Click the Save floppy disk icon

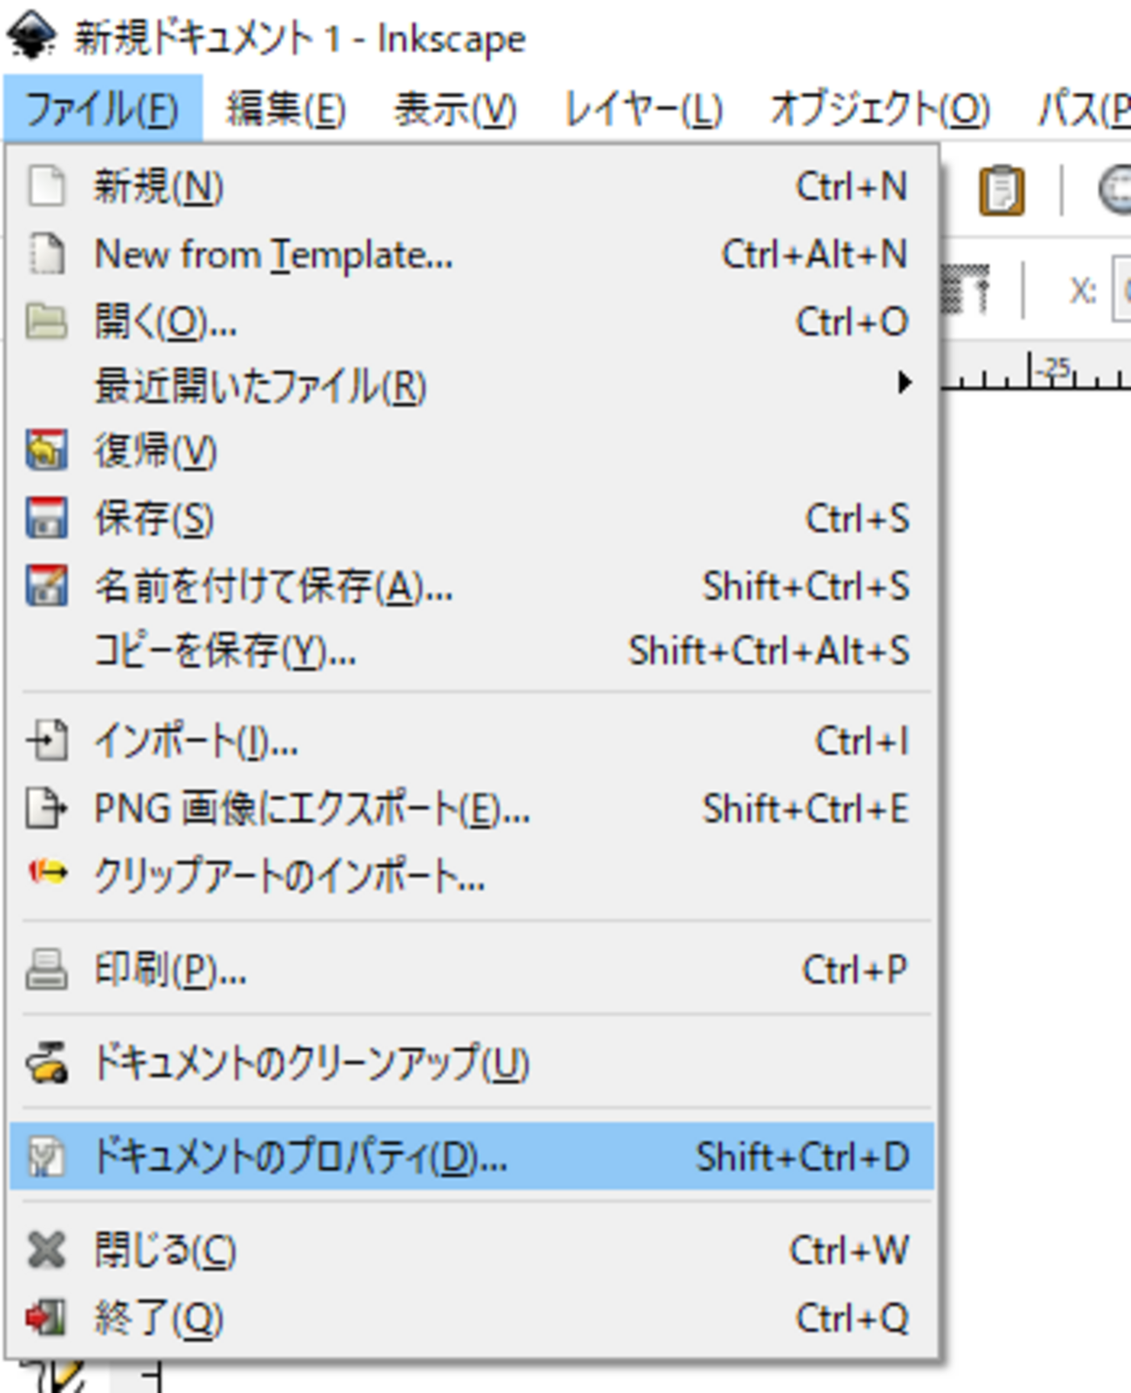point(46,518)
